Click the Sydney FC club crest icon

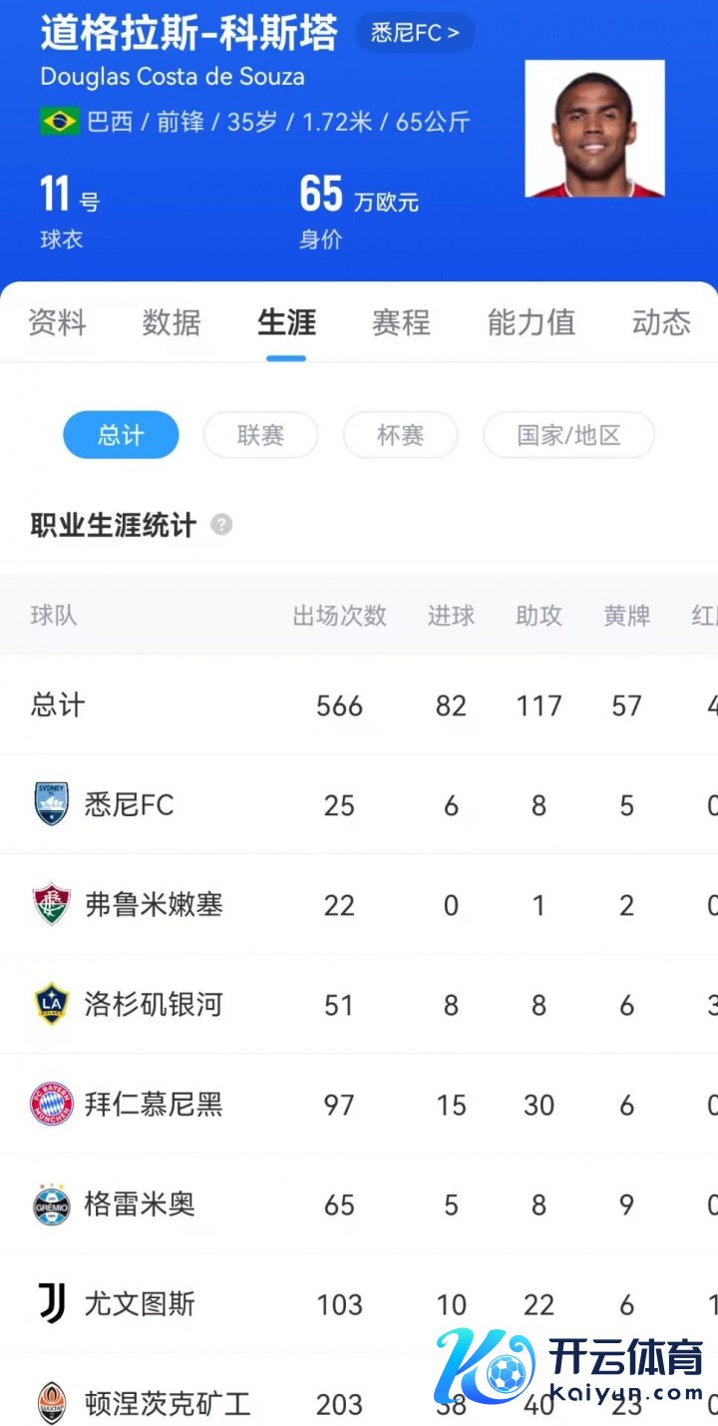pyautogui.click(x=52, y=804)
